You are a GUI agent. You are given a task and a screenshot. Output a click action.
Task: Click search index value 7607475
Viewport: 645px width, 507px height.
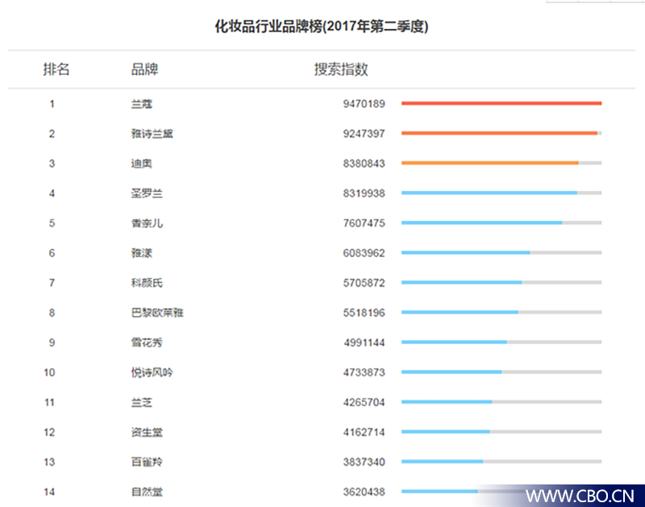click(364, 223)
